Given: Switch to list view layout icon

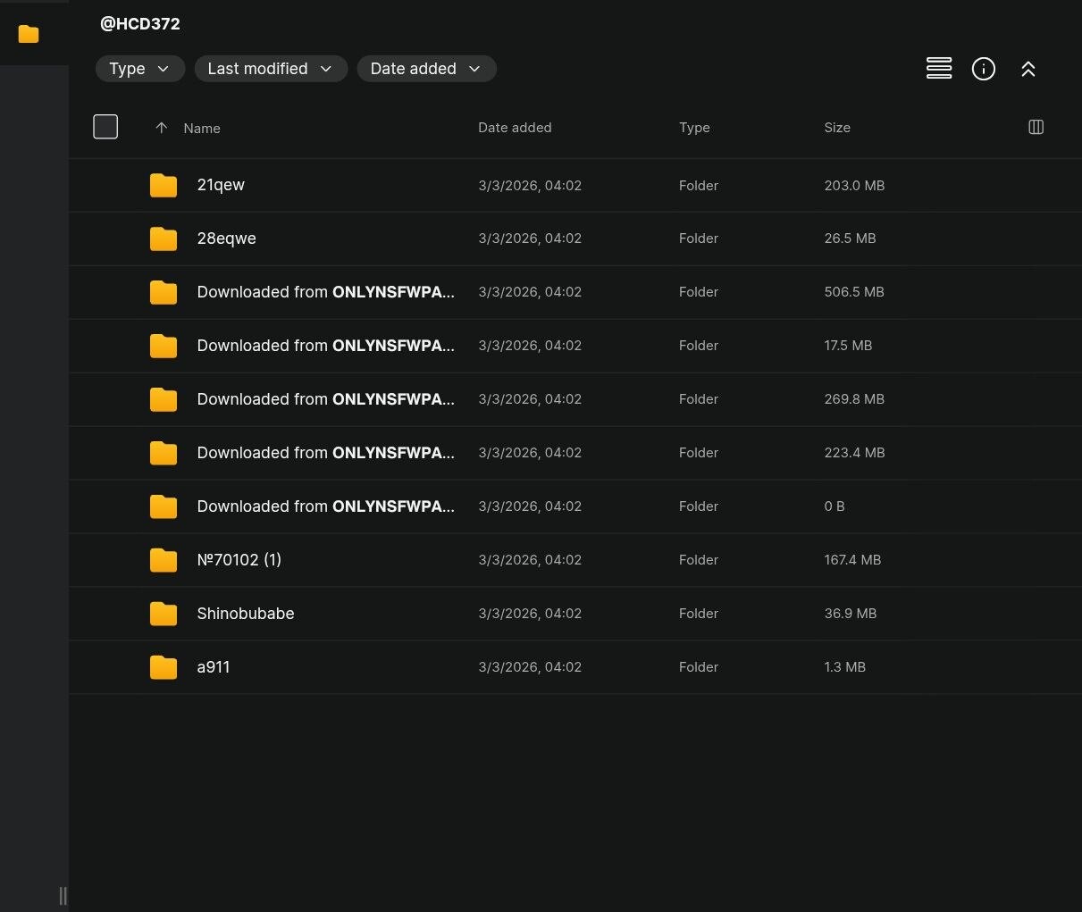Looking at the screenshot, I should [938, 69].
